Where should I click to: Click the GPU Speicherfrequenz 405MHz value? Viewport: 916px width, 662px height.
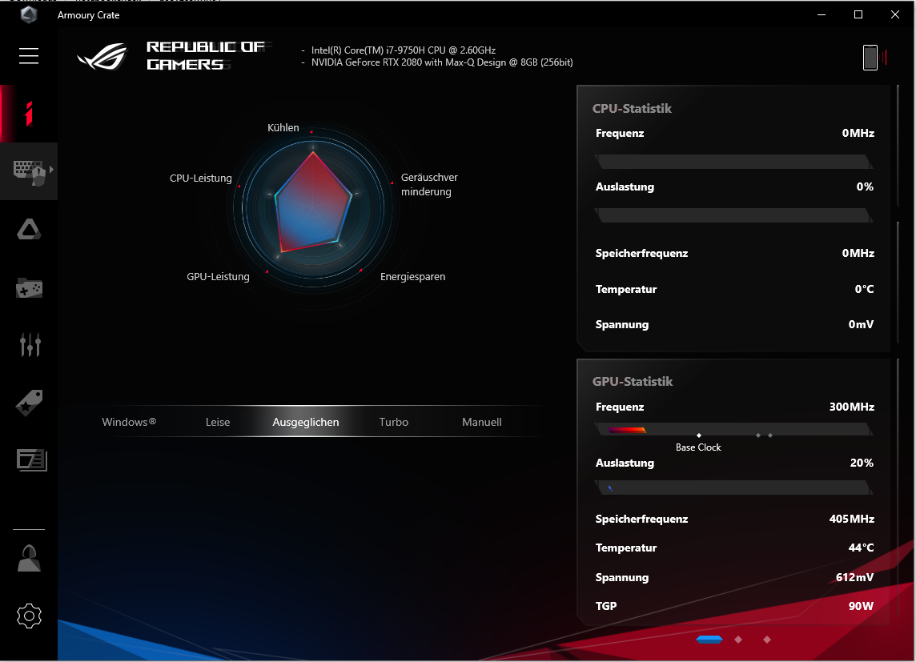click(x=851, y=519)
